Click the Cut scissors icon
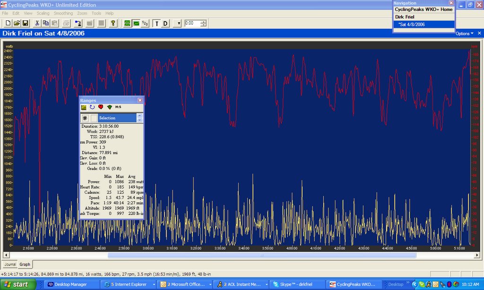This screenshot has width=484, height=290. coord(37,23)
